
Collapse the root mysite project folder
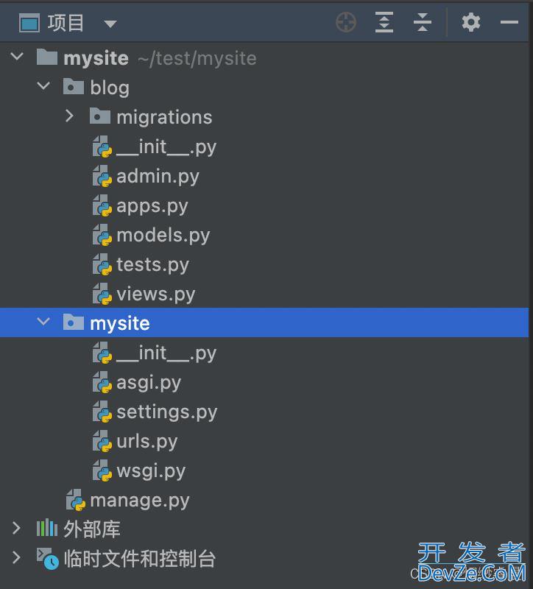coord(17,57)
